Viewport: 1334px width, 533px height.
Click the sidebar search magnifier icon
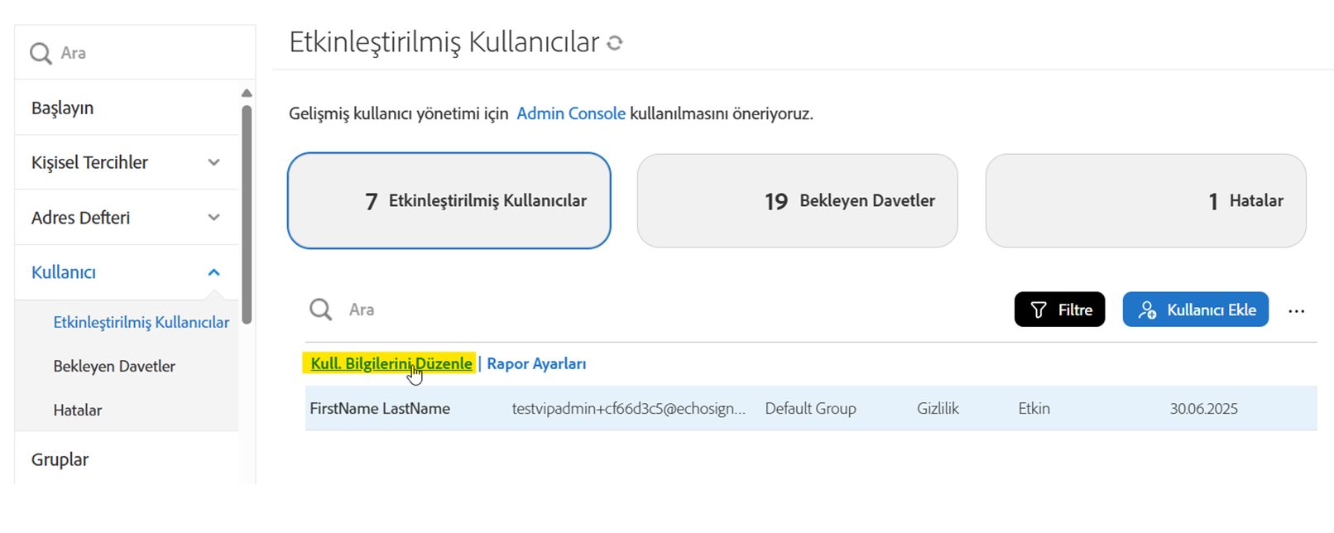coord(41,54)
